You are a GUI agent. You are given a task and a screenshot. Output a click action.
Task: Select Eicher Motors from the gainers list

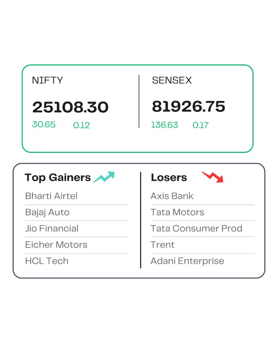tap(56, 245)
